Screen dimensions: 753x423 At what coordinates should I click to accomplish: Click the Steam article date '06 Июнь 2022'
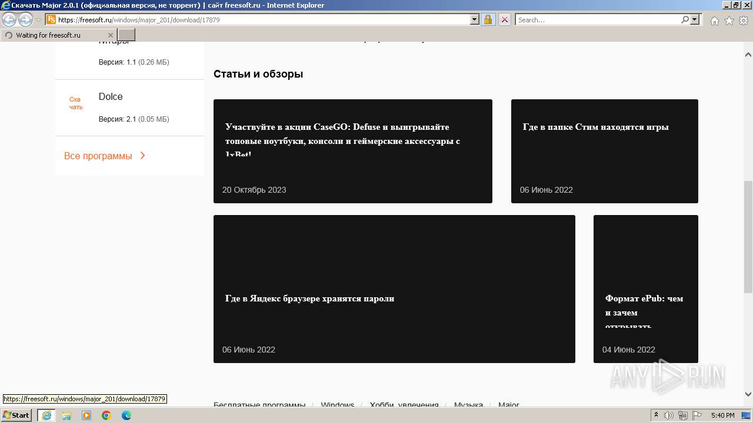(x=547, y=190)
